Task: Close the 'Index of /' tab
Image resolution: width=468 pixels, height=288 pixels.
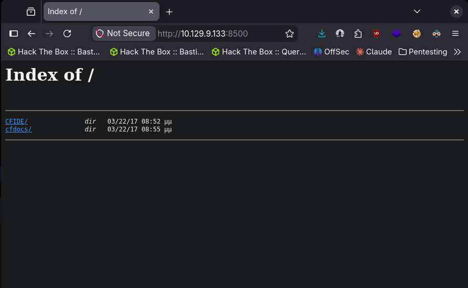Action: [151, 12]
